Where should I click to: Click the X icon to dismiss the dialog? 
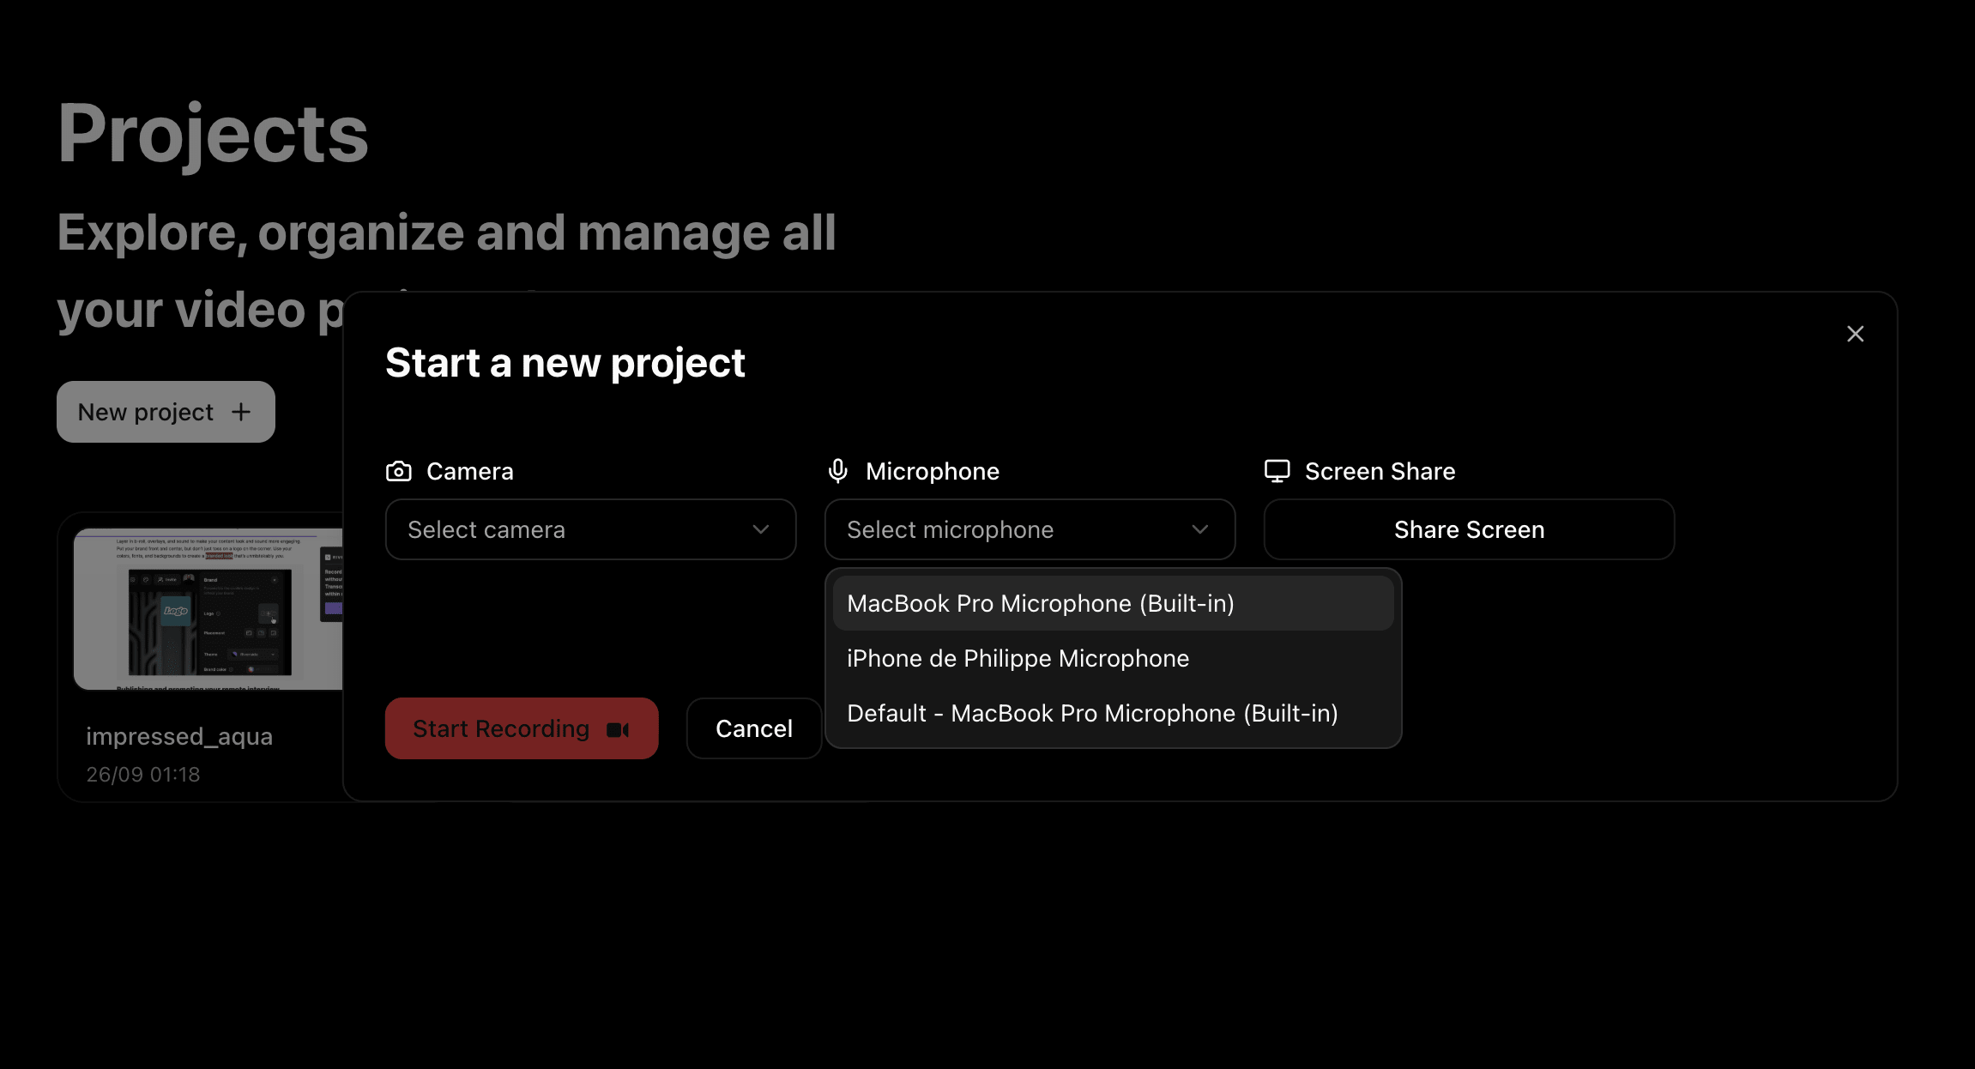(1855, 334)
